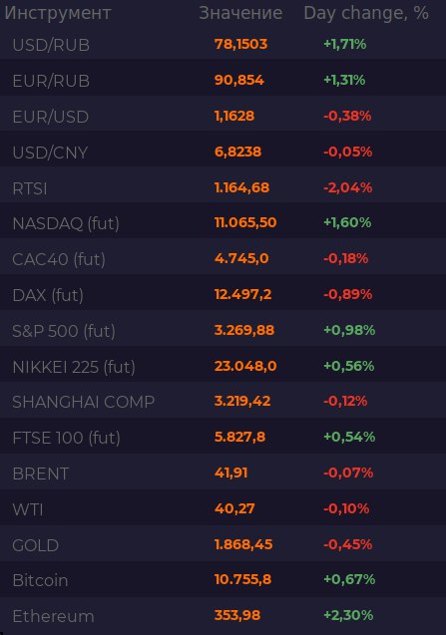
Task: Click GOLD day change -0,45%
Action: click(348, 544)
